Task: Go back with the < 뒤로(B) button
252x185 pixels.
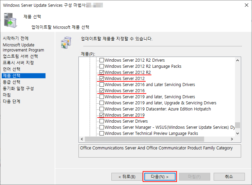Action: pos(127,177)
